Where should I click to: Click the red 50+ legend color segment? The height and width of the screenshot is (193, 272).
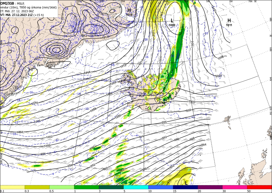coord(259,187)
